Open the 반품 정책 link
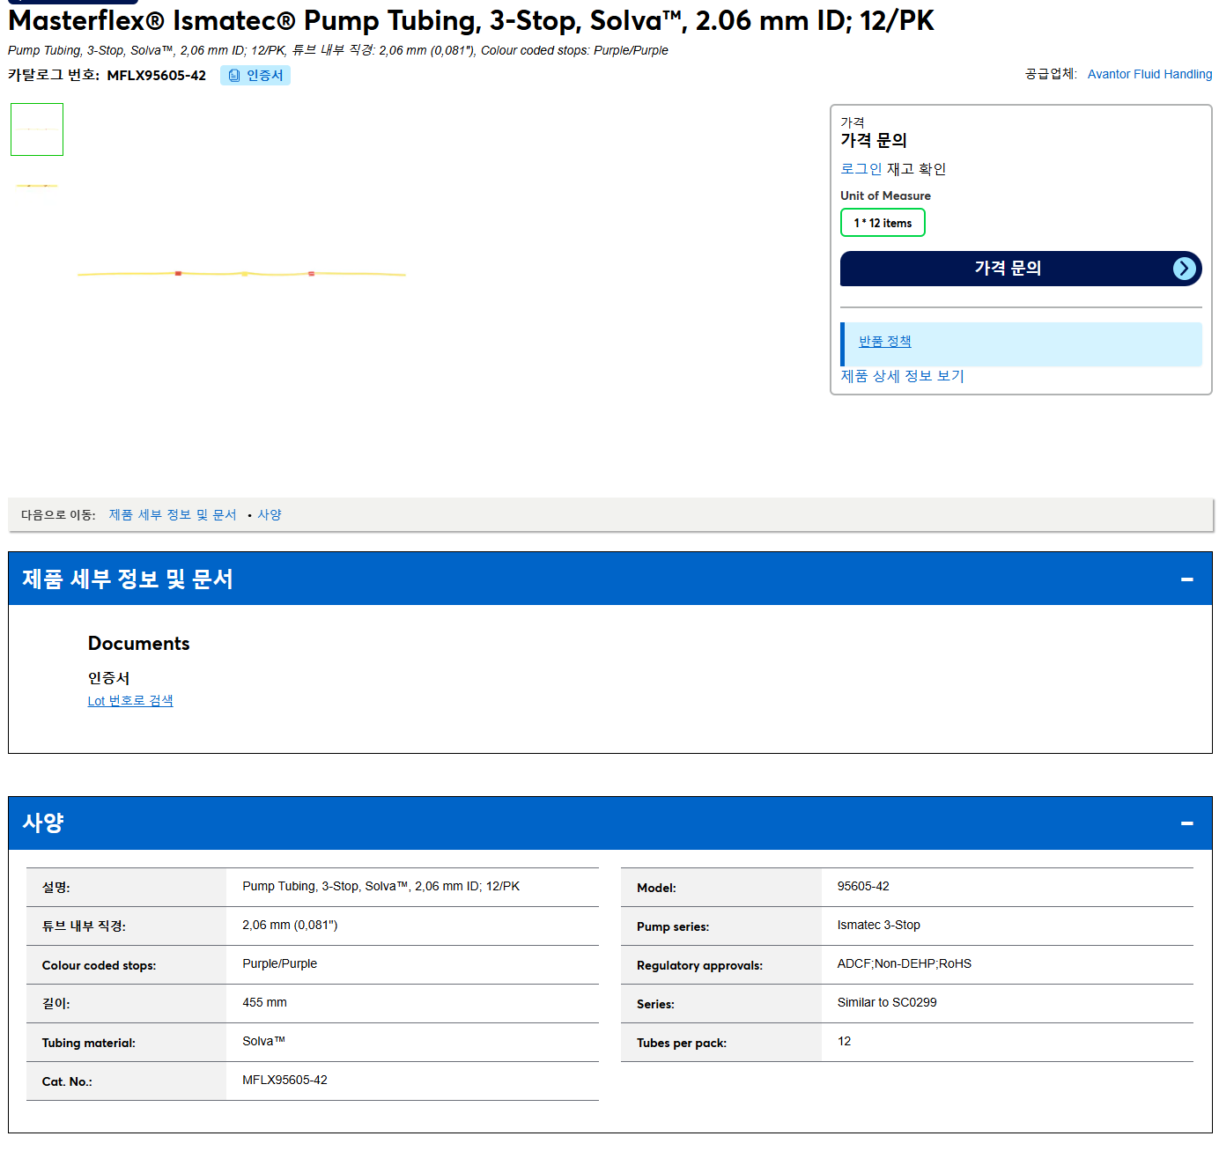Screen dimensions: 1219x1151 885,342
